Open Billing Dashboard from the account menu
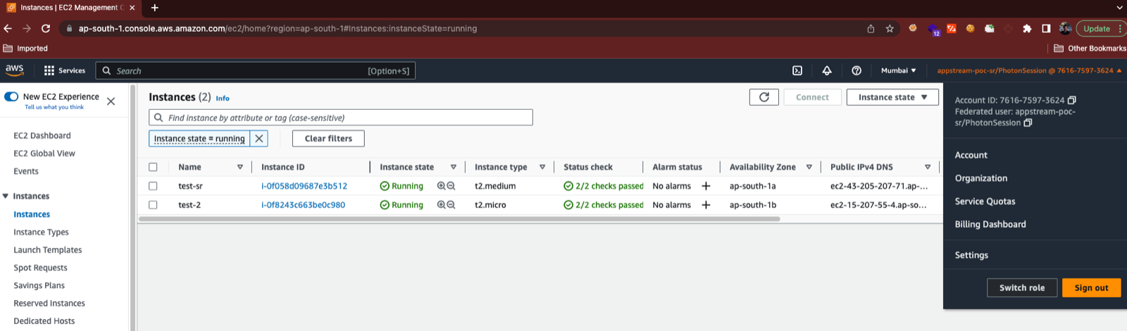1127x331 pixels. click(990, 224)
